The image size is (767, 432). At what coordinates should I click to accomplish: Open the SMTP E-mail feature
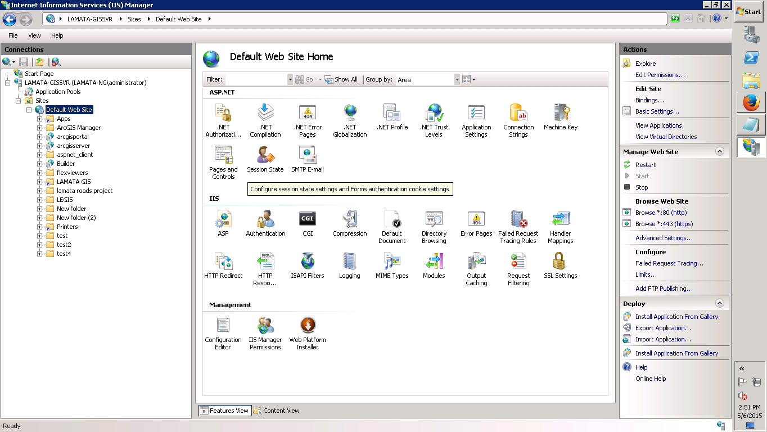point(308,159)
